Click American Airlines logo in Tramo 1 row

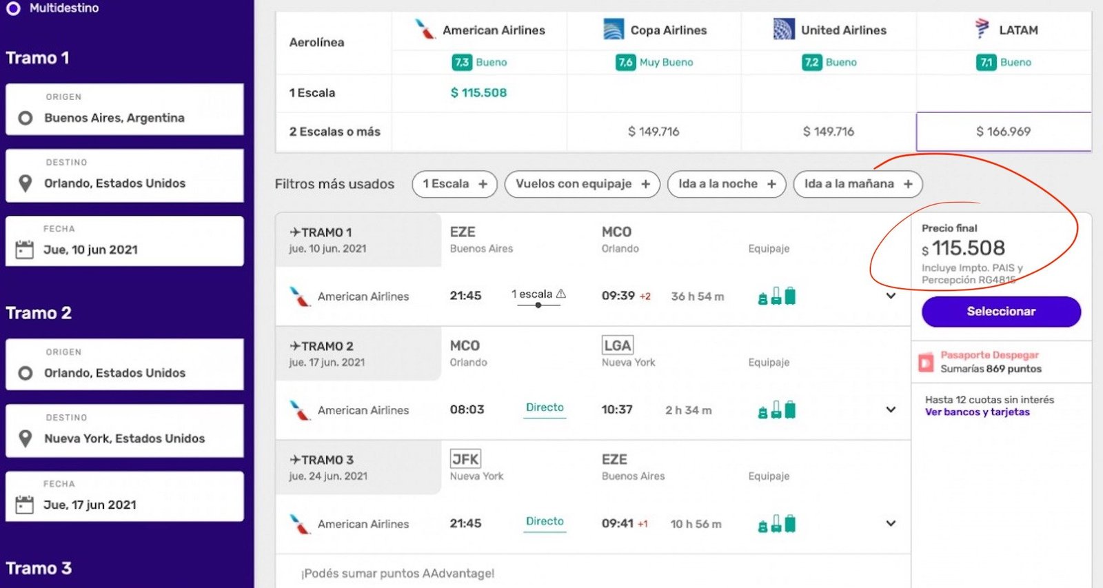300,296
